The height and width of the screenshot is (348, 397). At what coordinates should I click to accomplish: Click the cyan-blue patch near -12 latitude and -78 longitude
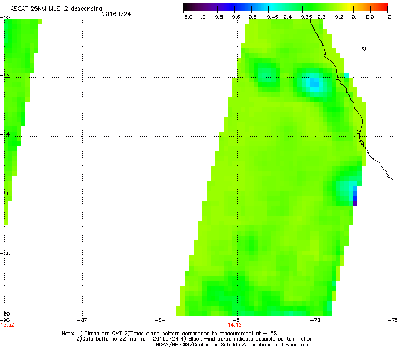click(313, 82)
